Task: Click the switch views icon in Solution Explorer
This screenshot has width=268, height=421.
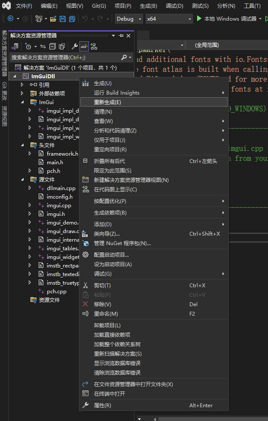Action: coord(15,46)
